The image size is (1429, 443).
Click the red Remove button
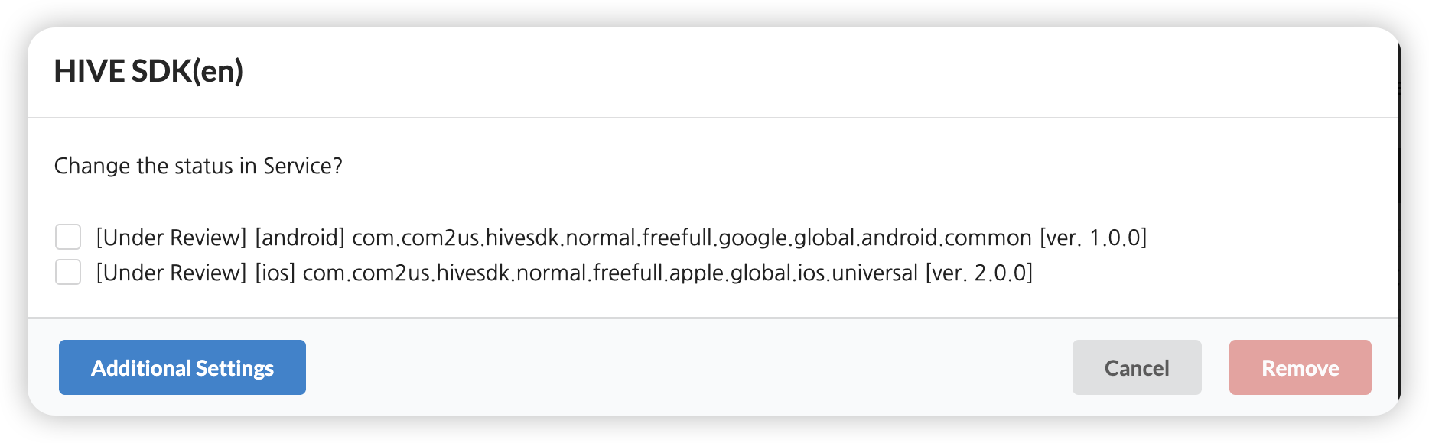(x=1300, y=367)
